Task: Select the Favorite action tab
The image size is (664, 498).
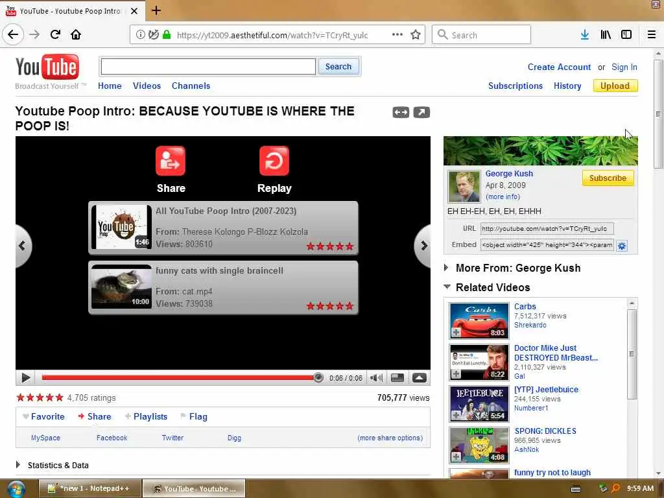Action: pyautogui.click(x=43, y=417)
